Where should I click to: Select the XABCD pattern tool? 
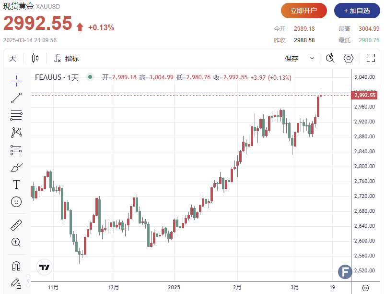tap(16, 132)
